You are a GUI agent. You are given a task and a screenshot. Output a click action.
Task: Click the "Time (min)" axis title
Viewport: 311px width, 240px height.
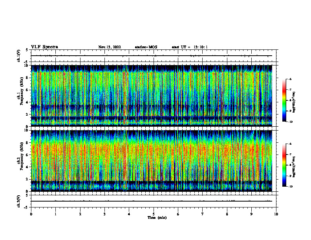tap(157, 218)
